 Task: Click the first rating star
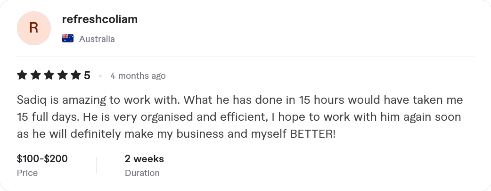point(22,75)
